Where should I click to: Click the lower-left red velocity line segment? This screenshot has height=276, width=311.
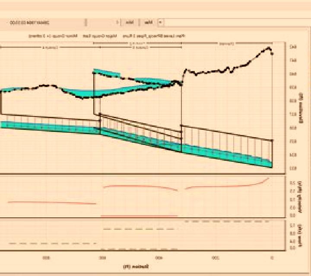52,203
